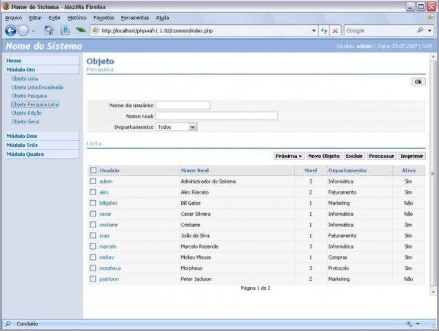Go to next page with Próxima button

tap(289, 156)
